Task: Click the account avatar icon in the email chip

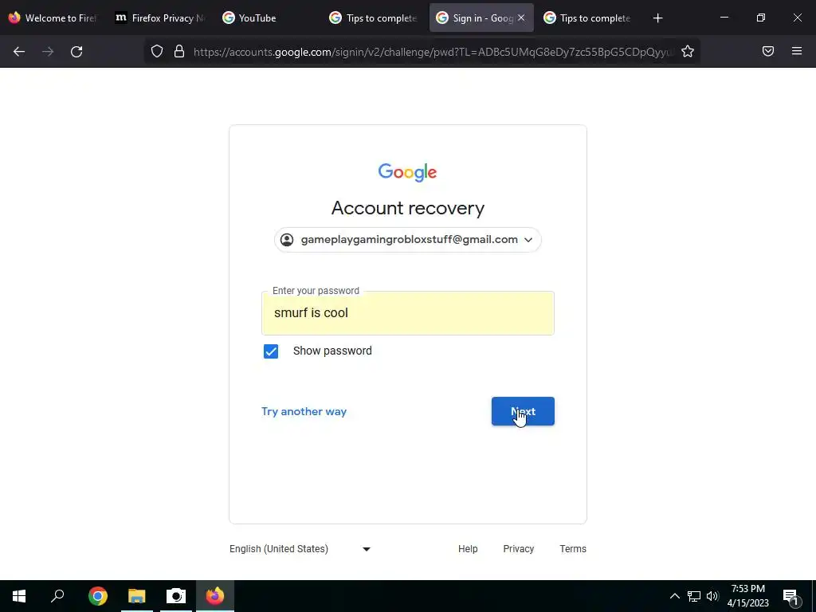Action: tap(287, 240)
